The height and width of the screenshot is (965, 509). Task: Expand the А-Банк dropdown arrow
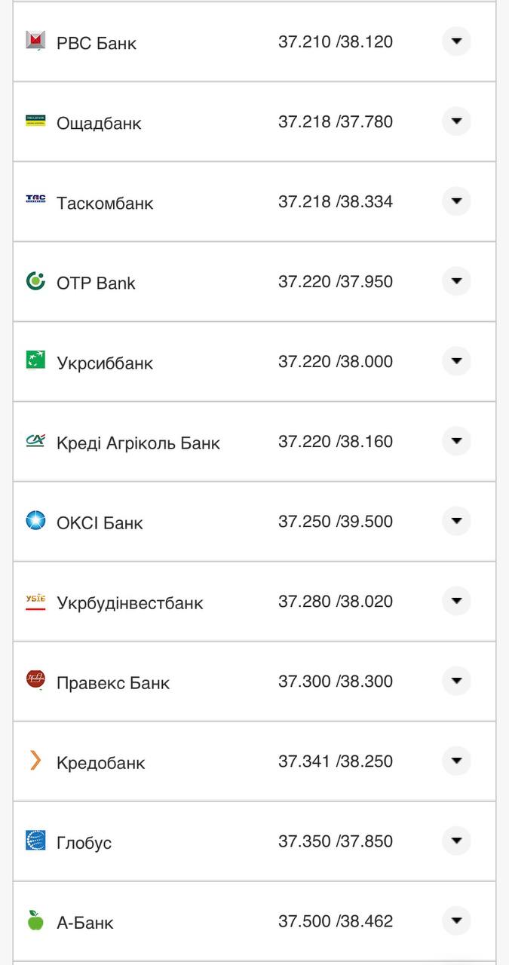(x=456, y=921)
